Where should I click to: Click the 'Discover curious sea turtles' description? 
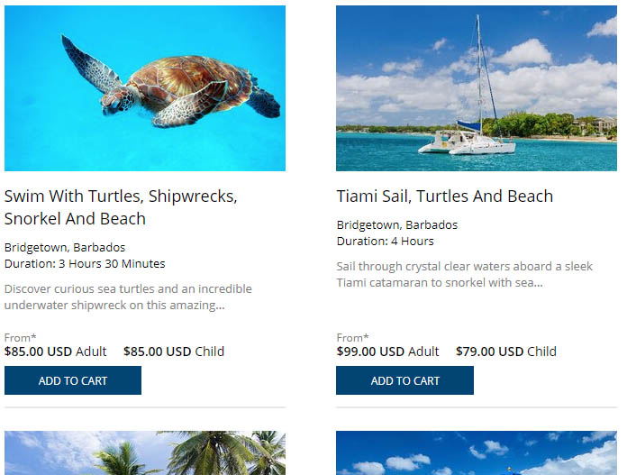click(x=128, y=297)
